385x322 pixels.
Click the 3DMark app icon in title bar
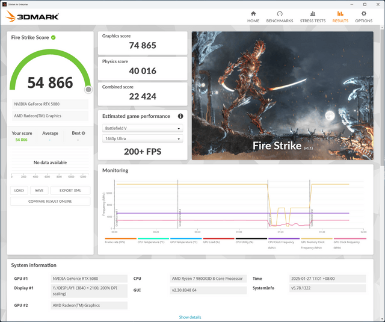tap(4, 4)
